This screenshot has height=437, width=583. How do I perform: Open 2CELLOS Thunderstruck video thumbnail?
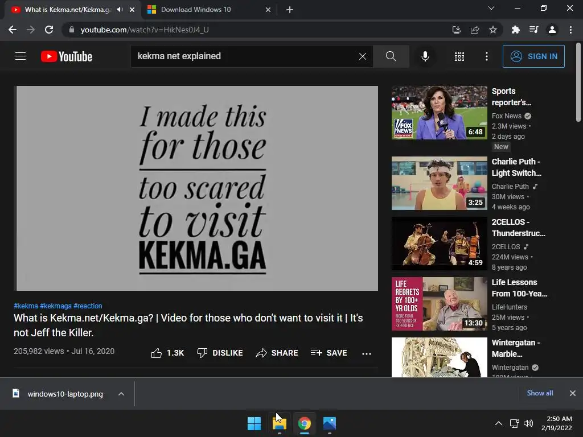point(439,244)
